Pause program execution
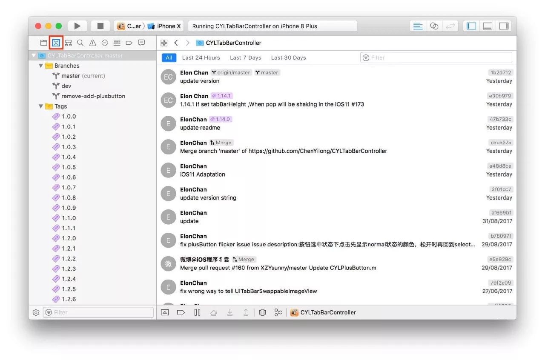 coord(197,312)
